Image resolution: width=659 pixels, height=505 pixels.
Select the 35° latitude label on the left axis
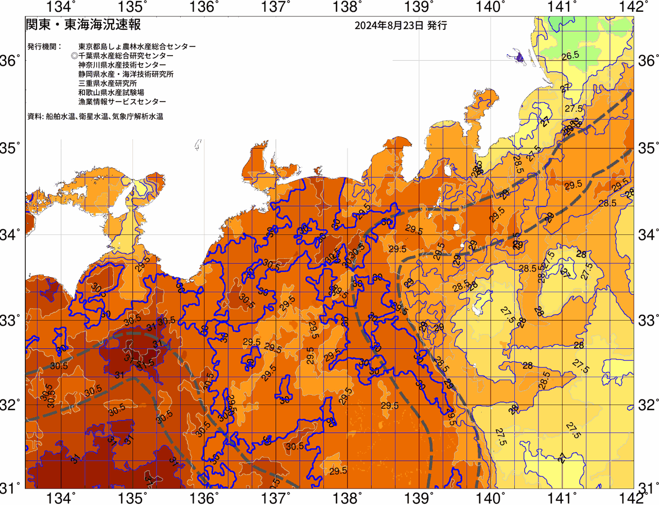coord(11,149)
